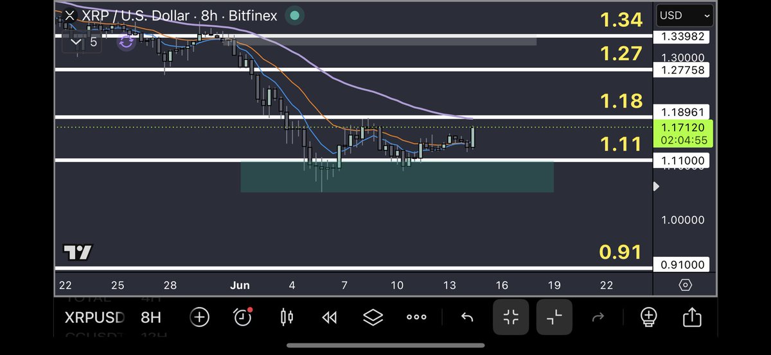The height and width of the screenshot is (355, 771).
Task: Open the candlestick chart type selector
Action: 287,317
